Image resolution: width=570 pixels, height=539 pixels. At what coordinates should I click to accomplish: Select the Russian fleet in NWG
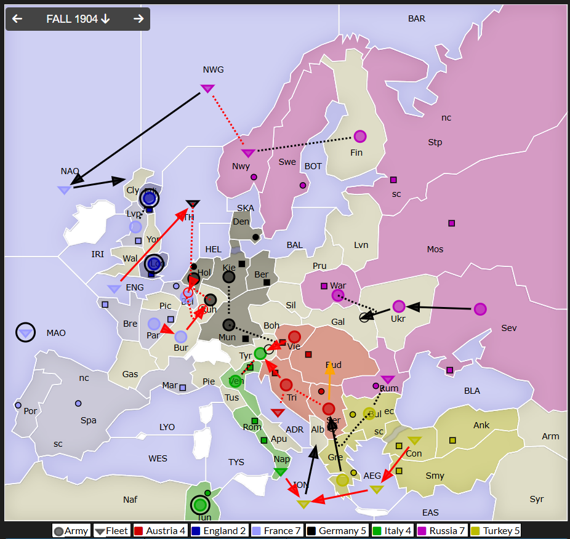point(207,89)
